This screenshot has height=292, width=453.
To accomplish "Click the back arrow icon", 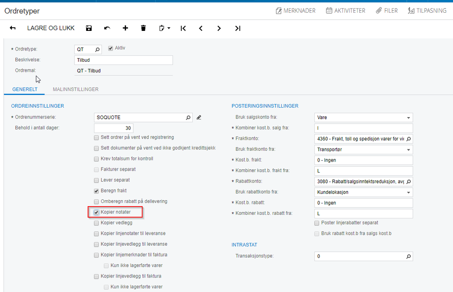I will [13, 28].
